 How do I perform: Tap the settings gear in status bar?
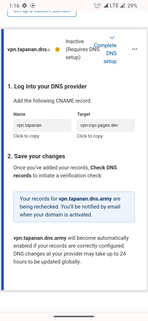tap(24, 6)
